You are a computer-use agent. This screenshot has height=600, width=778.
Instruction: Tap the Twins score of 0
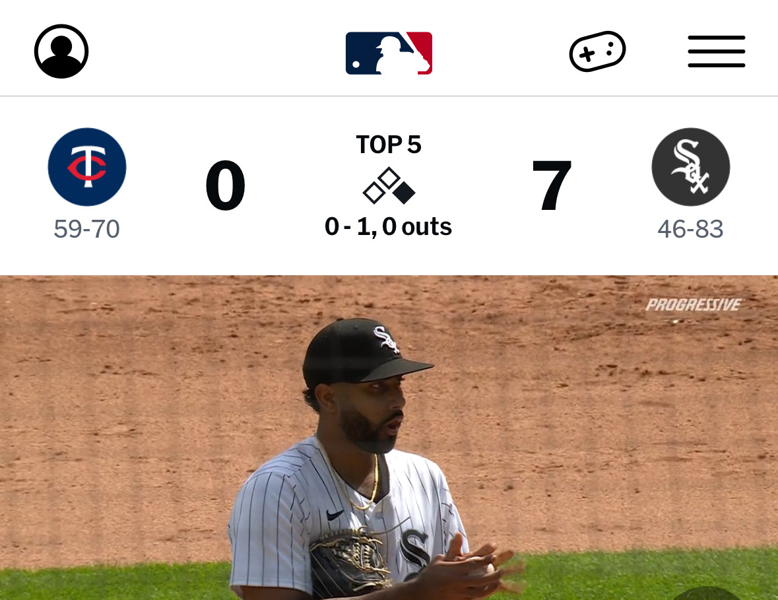(x=225, y=185)
